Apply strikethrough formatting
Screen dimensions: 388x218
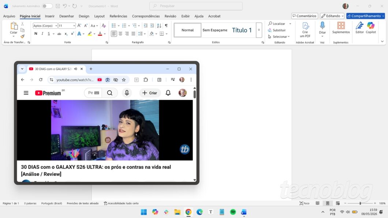[x=59, y=34]
